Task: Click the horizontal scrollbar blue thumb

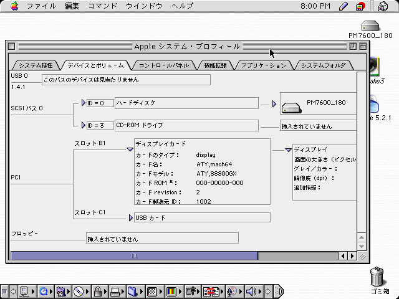Action: 135,256
